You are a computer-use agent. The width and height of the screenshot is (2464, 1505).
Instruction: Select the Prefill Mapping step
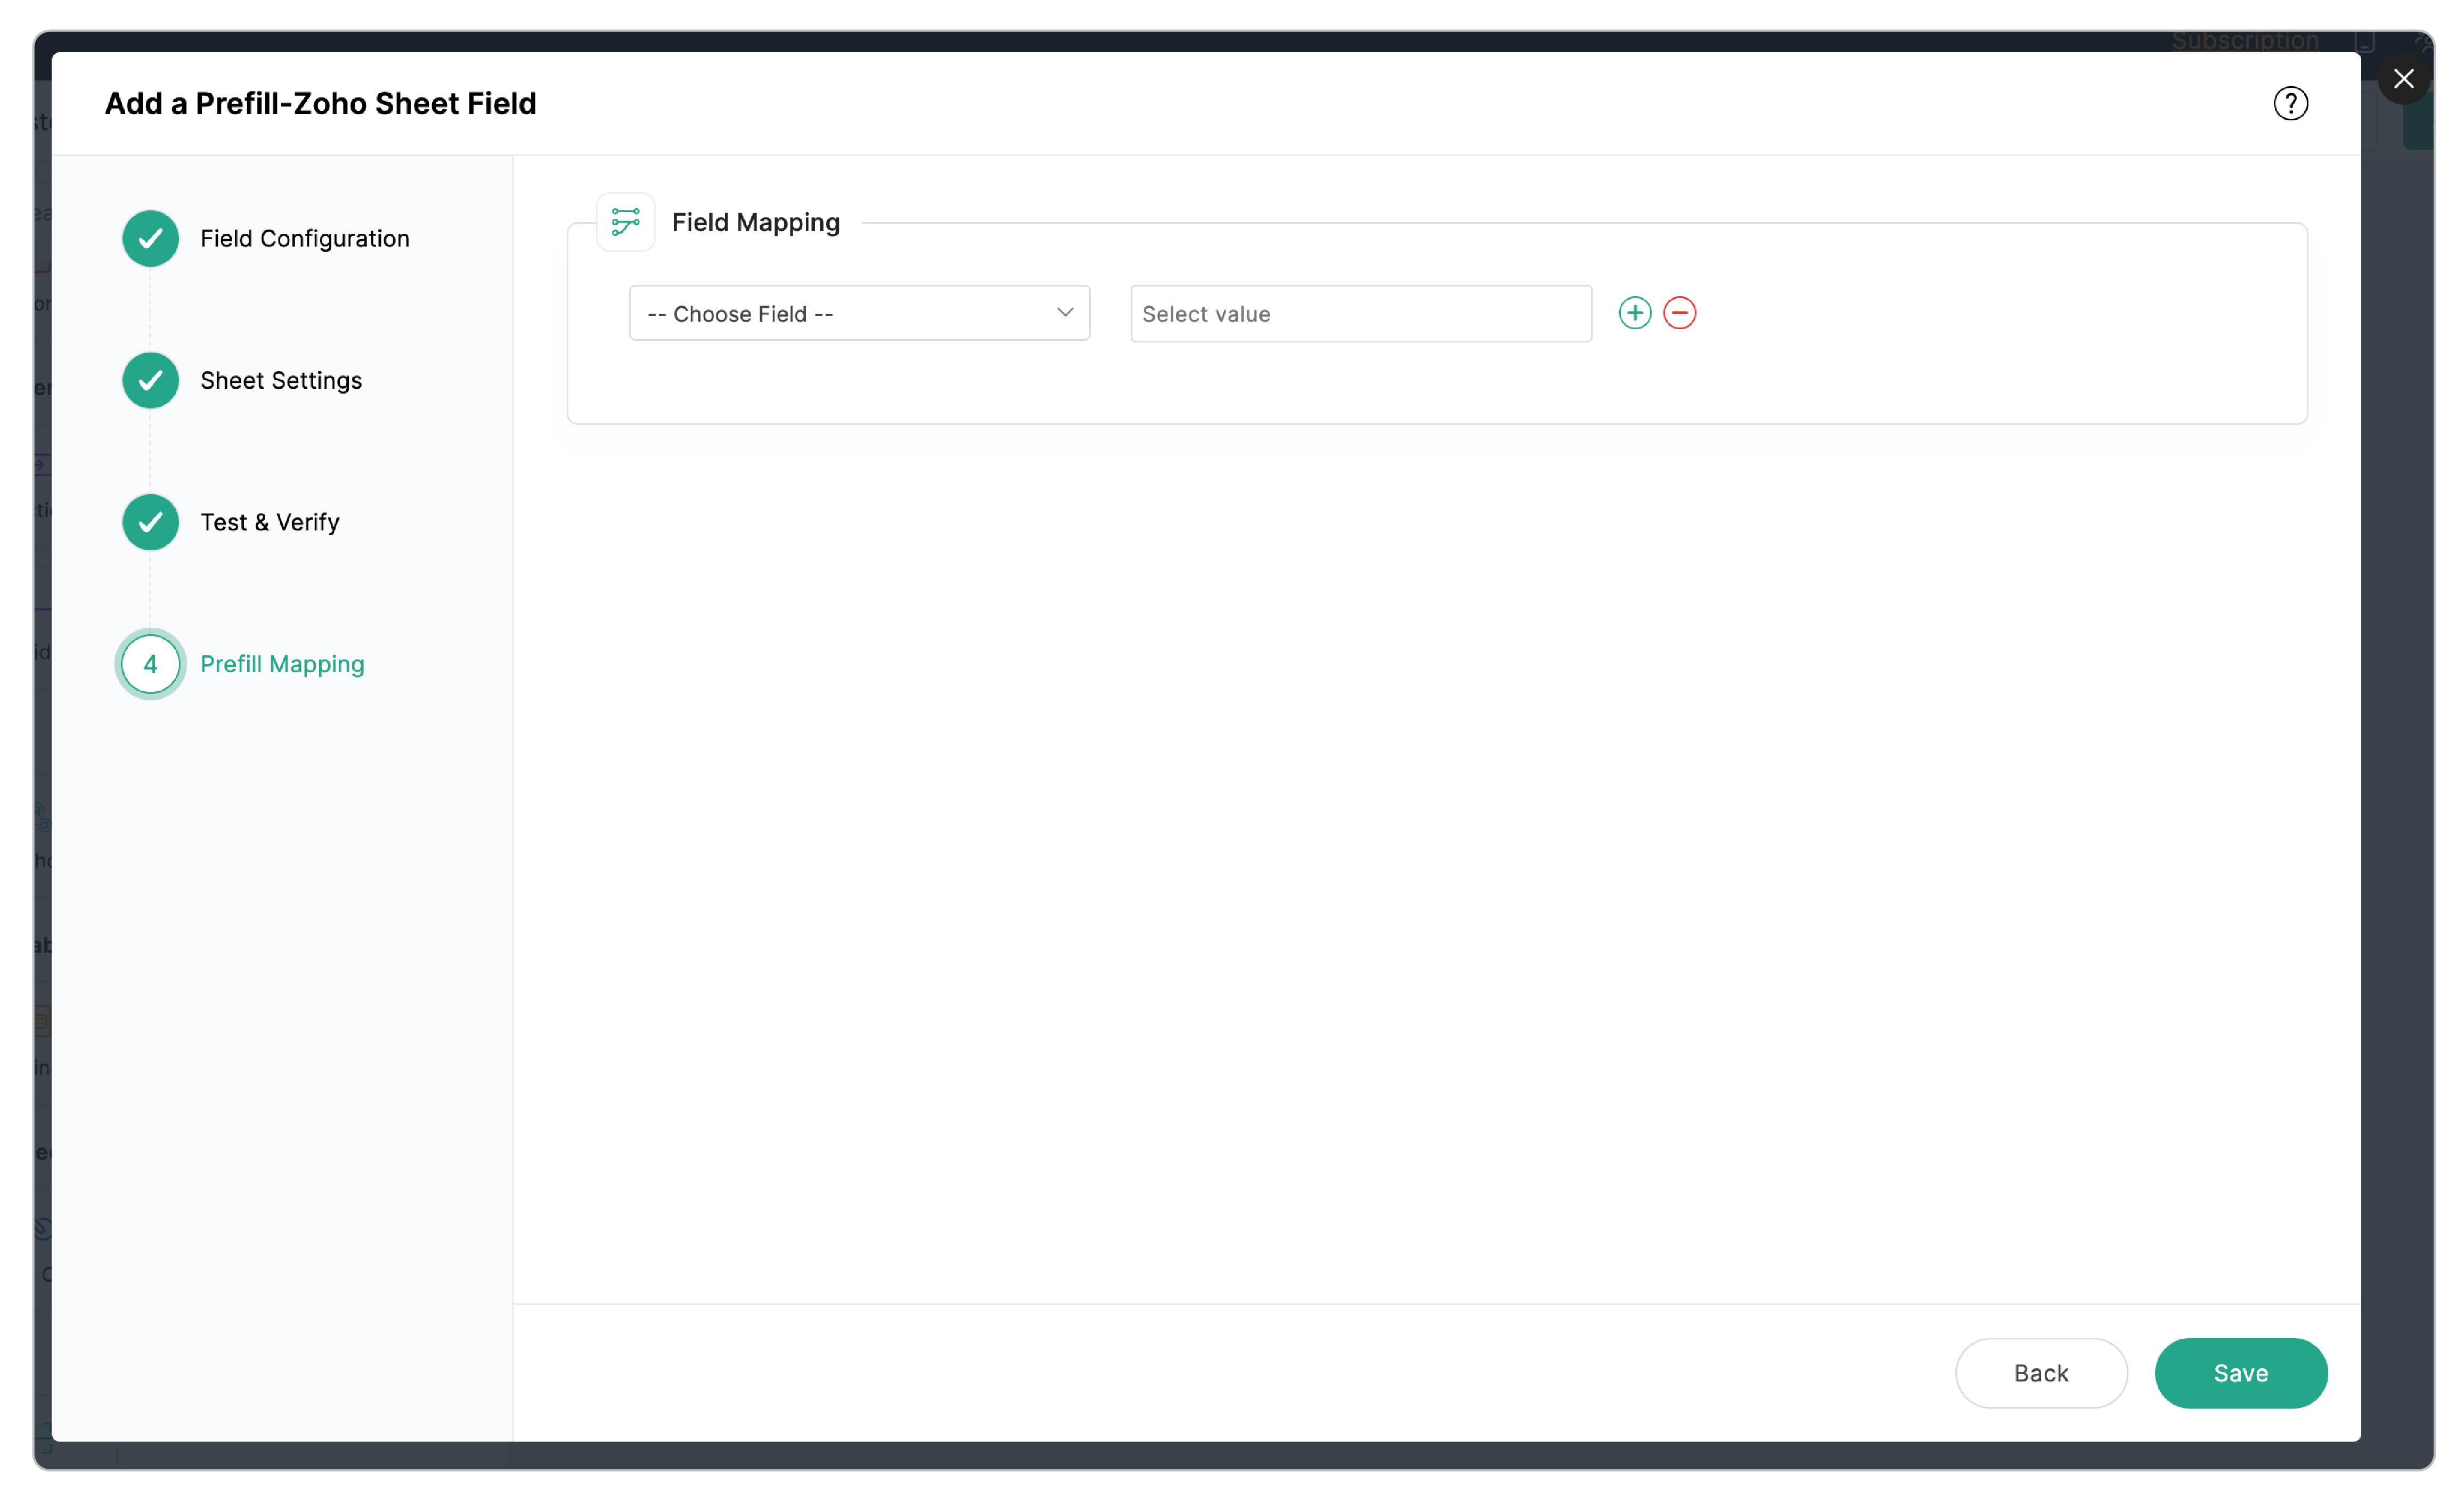tap(282, 664)
